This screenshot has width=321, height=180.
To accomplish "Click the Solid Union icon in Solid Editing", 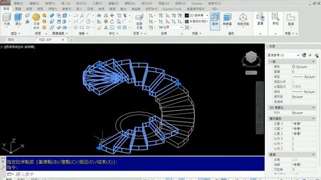I will pos(52,15).
